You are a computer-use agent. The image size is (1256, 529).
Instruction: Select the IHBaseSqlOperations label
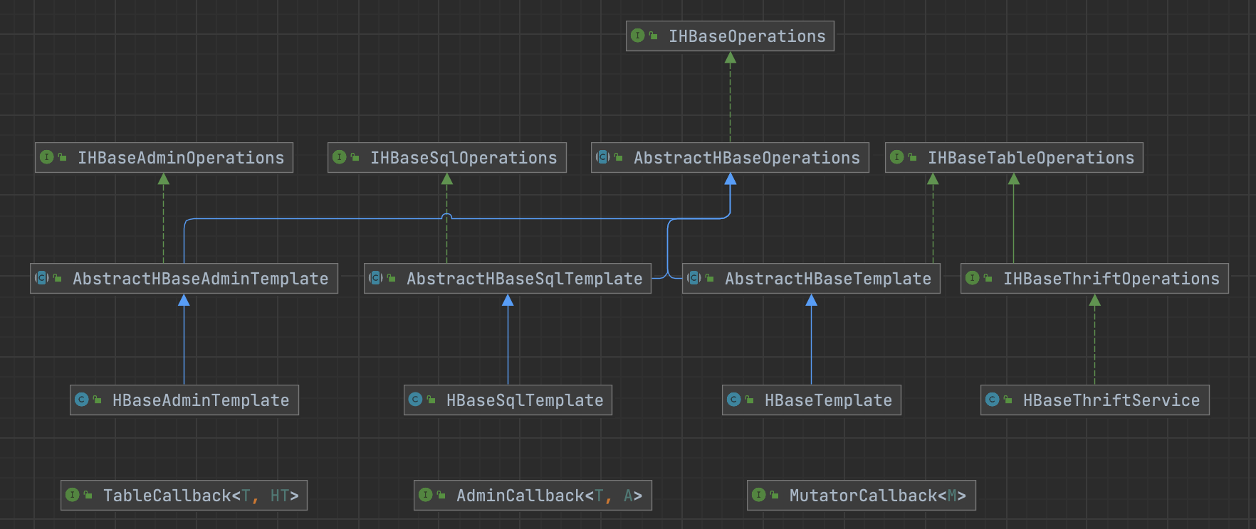(x=464, y=158)
